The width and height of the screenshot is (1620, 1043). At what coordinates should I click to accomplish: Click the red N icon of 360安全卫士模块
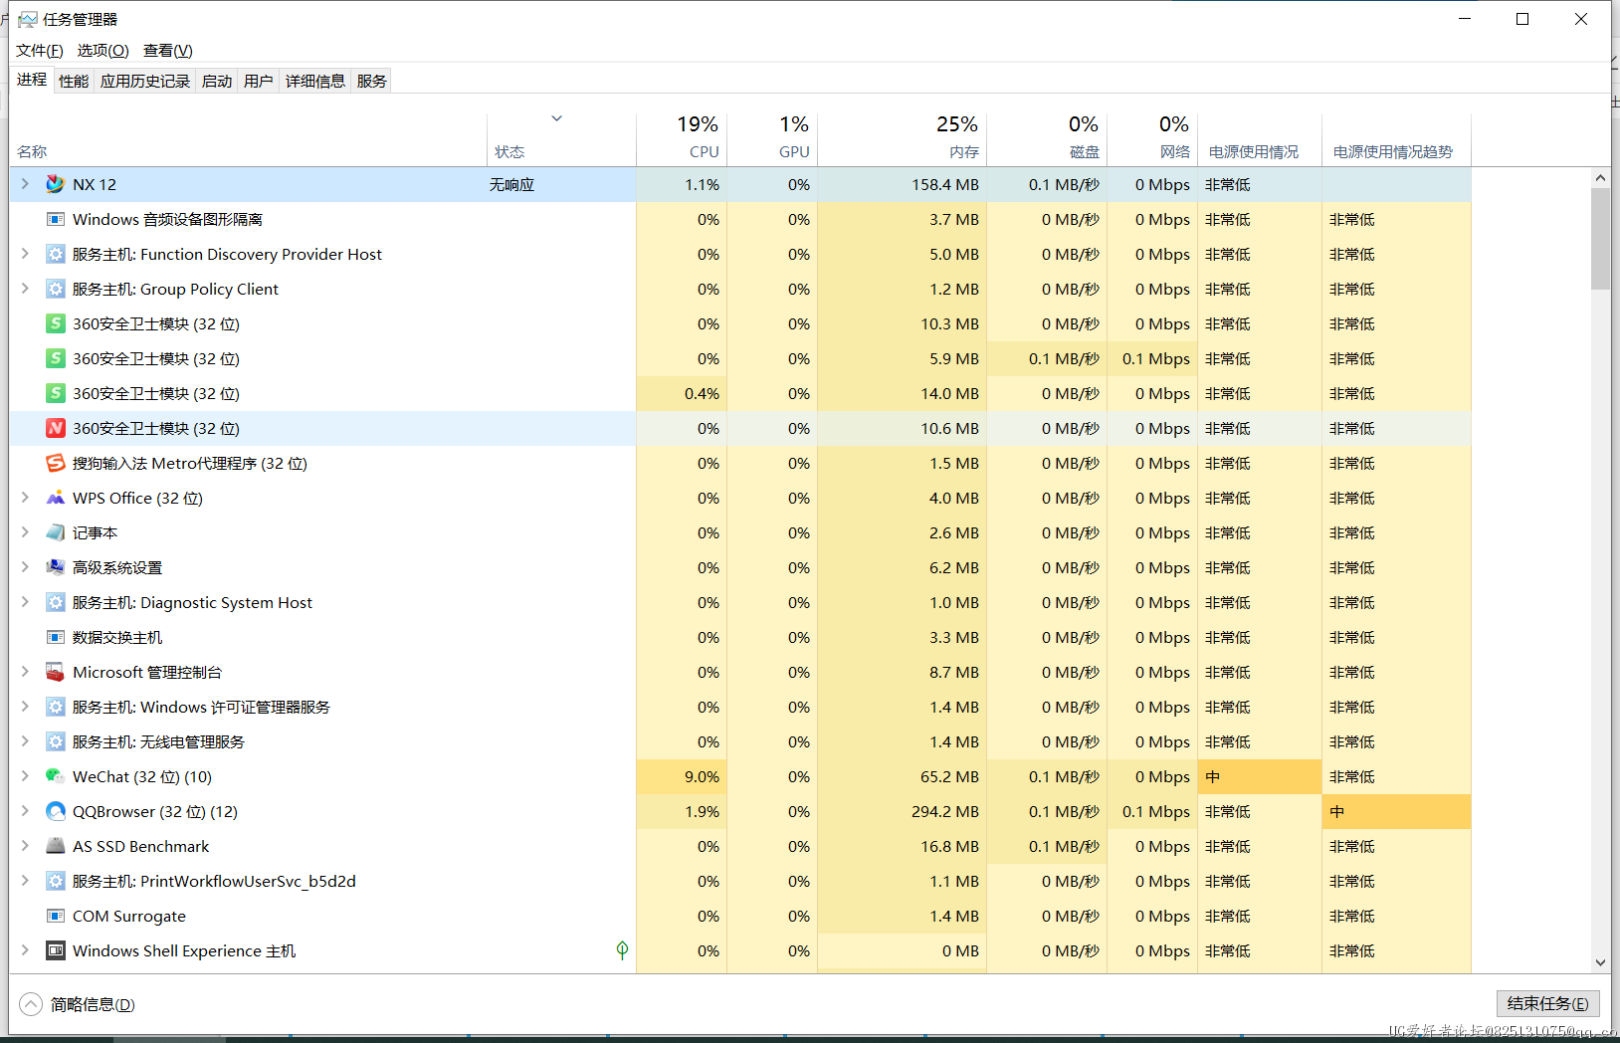56,428
